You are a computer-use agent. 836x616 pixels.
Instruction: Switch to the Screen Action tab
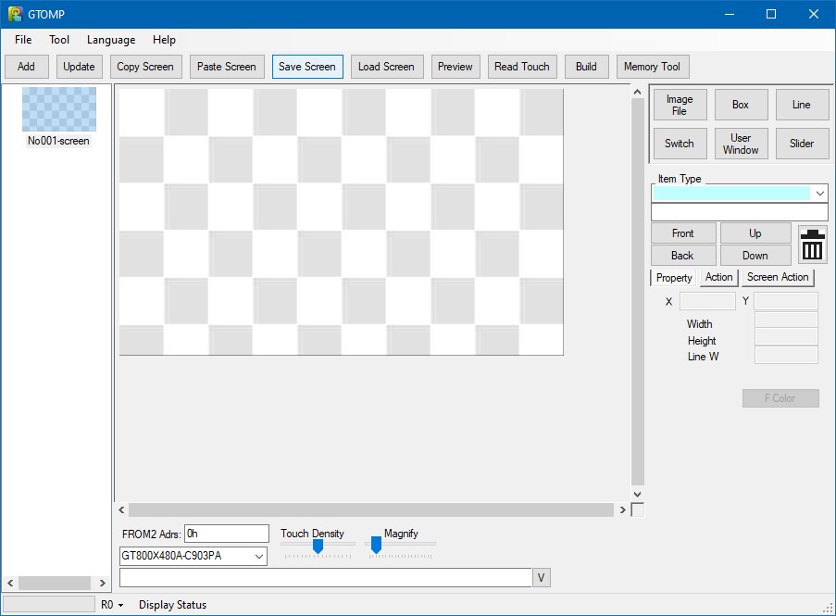tap(778, 277)
